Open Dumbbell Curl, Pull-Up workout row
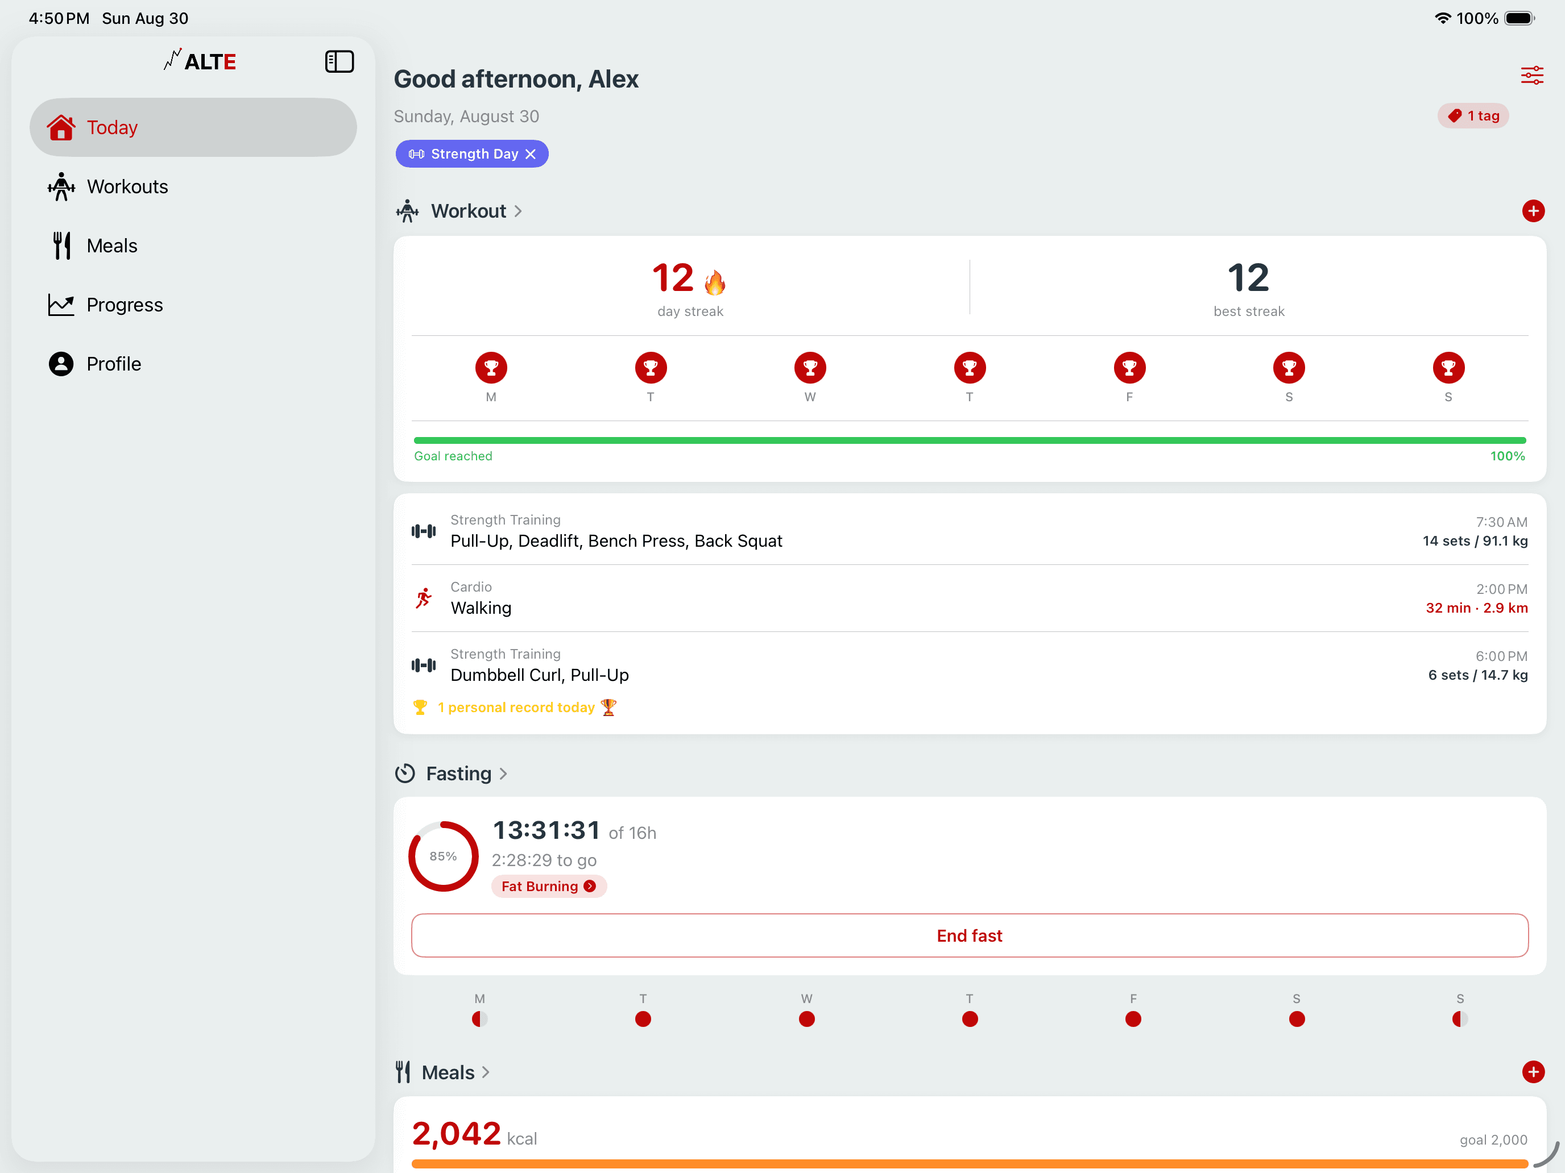1565x1173 pixels. click(969, 665)
